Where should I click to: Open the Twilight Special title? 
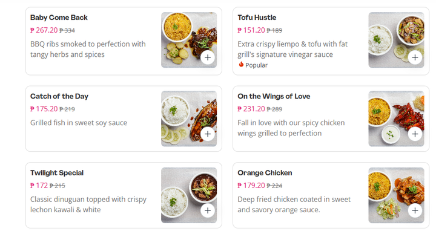57,173
